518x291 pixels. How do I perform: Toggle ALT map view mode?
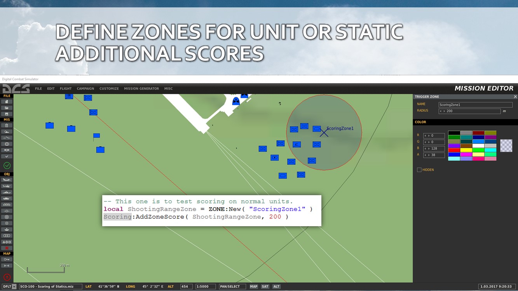tap(276, 287)
